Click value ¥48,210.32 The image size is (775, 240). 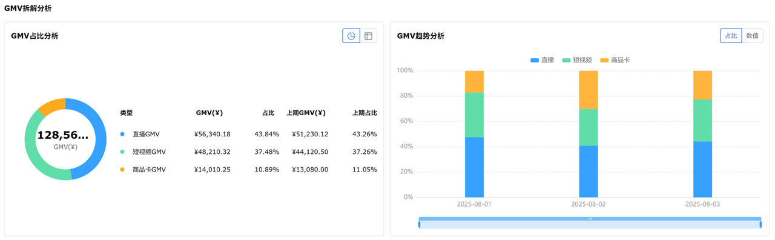pyautogui.click(x=213, y=152)
